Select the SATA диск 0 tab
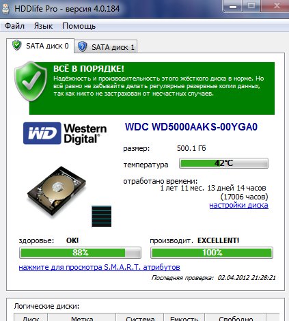 [x=40, y=46]
